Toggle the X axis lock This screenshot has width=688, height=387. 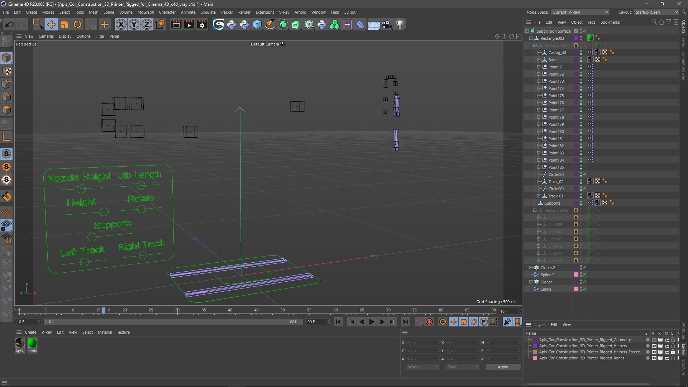121,24
